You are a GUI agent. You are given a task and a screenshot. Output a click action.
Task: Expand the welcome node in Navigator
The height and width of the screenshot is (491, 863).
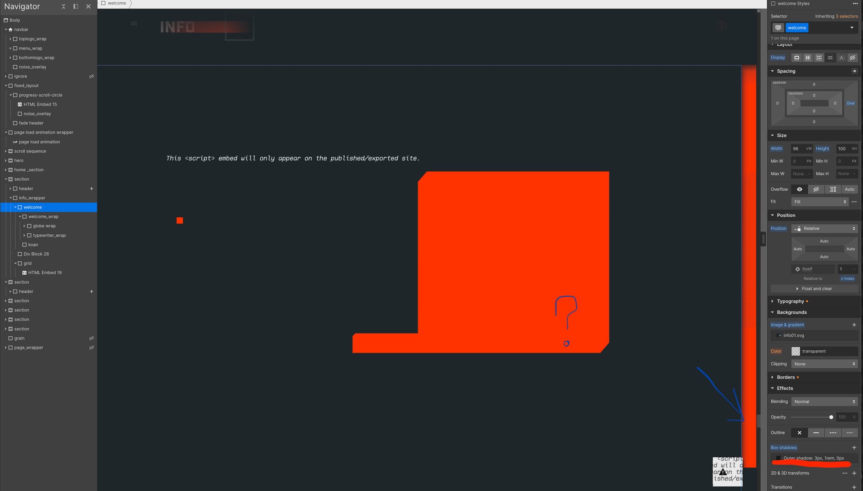point(15,207)
